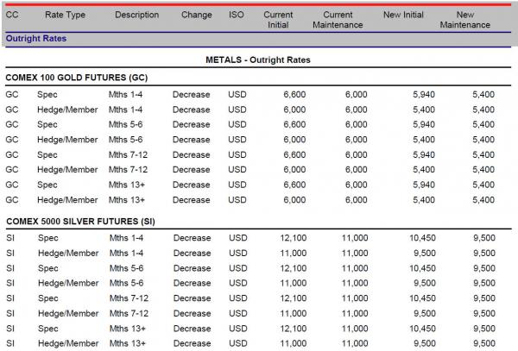518x351 pixels.
Task: Click 'COMEX 100 GOLD FUTURES (GC)' section title
Action: click(77, 78)
